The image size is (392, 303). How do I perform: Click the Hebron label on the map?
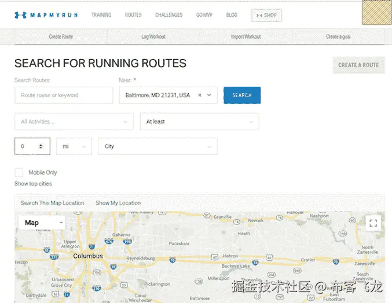pos(230,256)
